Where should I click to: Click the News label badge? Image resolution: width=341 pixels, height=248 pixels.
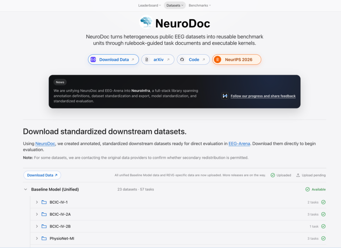click(x=60, y=82)
